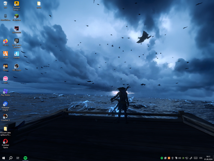
Task: Open the Windows Start menu
Action: (3, 158)
